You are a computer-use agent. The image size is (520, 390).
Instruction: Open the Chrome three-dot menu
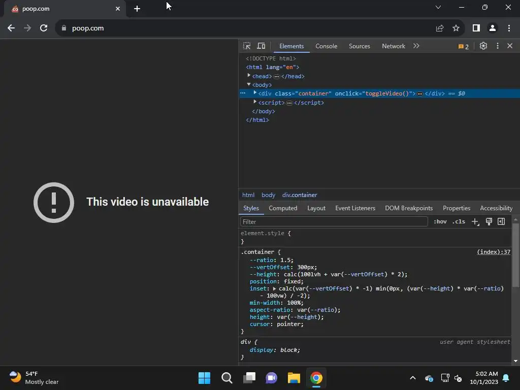tap(509, 28)
